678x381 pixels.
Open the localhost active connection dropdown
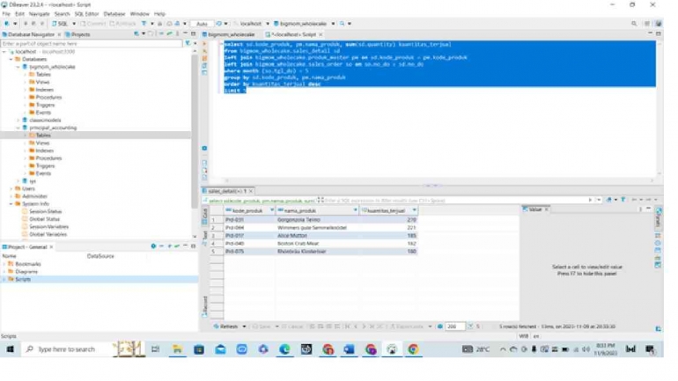point(251,24)
